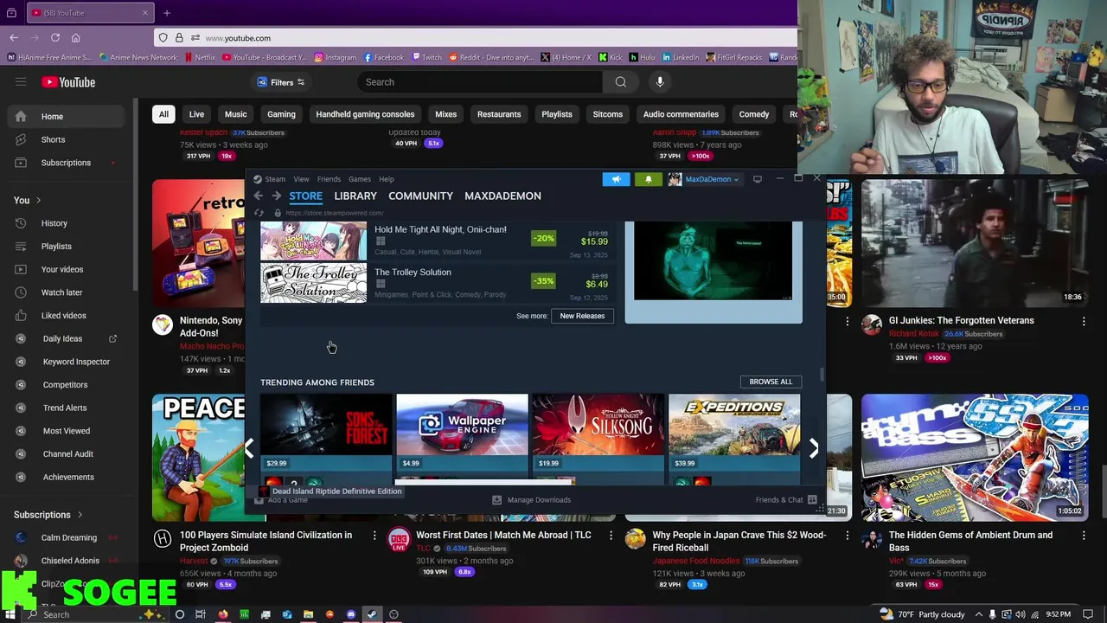This screenshot has width=1107, height=623.
Task: Open the Steam menu in Steam client
Action: pos(275,179)
